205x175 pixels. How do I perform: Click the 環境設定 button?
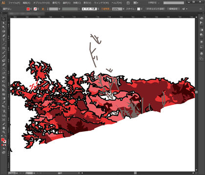173,9
